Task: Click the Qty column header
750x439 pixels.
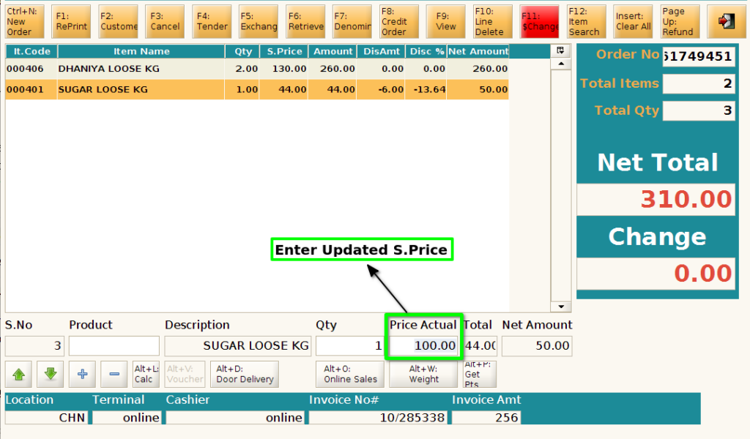Action: (242, 51)
